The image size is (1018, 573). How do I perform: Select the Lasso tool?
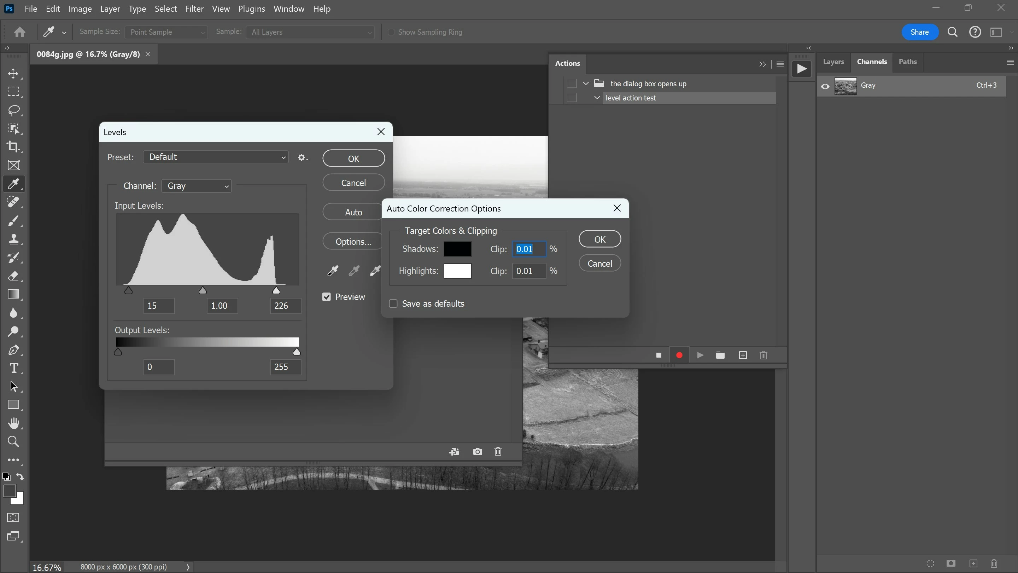pyautogui.click(x=13, y=110)
